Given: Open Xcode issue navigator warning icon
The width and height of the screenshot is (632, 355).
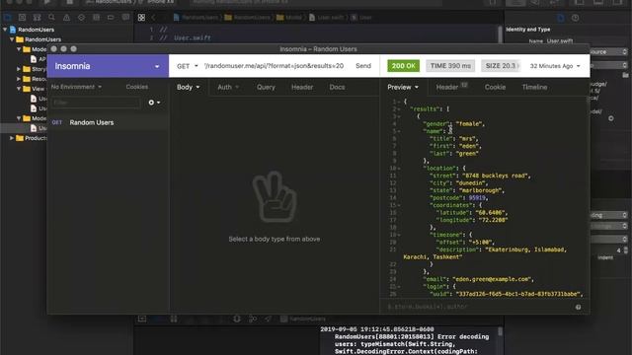Looking at the screenshot, I should click(x=66, y=18).
